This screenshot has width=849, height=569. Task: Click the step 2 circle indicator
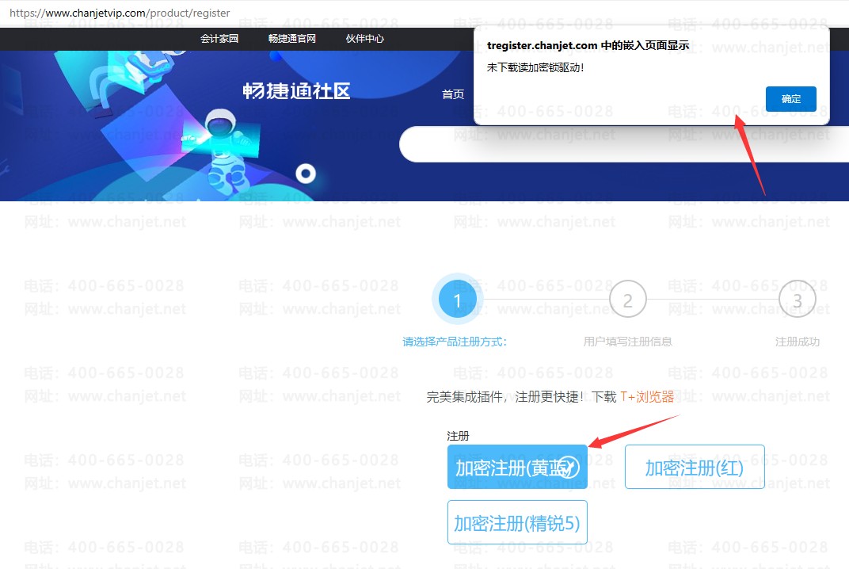(x=627, y=300)
